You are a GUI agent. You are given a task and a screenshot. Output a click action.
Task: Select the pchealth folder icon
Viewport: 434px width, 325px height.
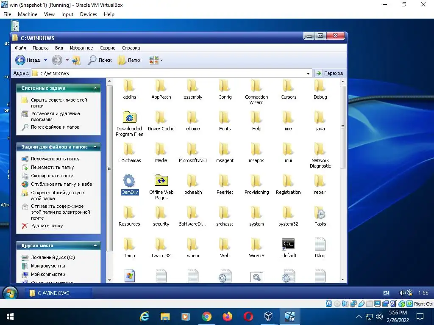tap(193, 181)
